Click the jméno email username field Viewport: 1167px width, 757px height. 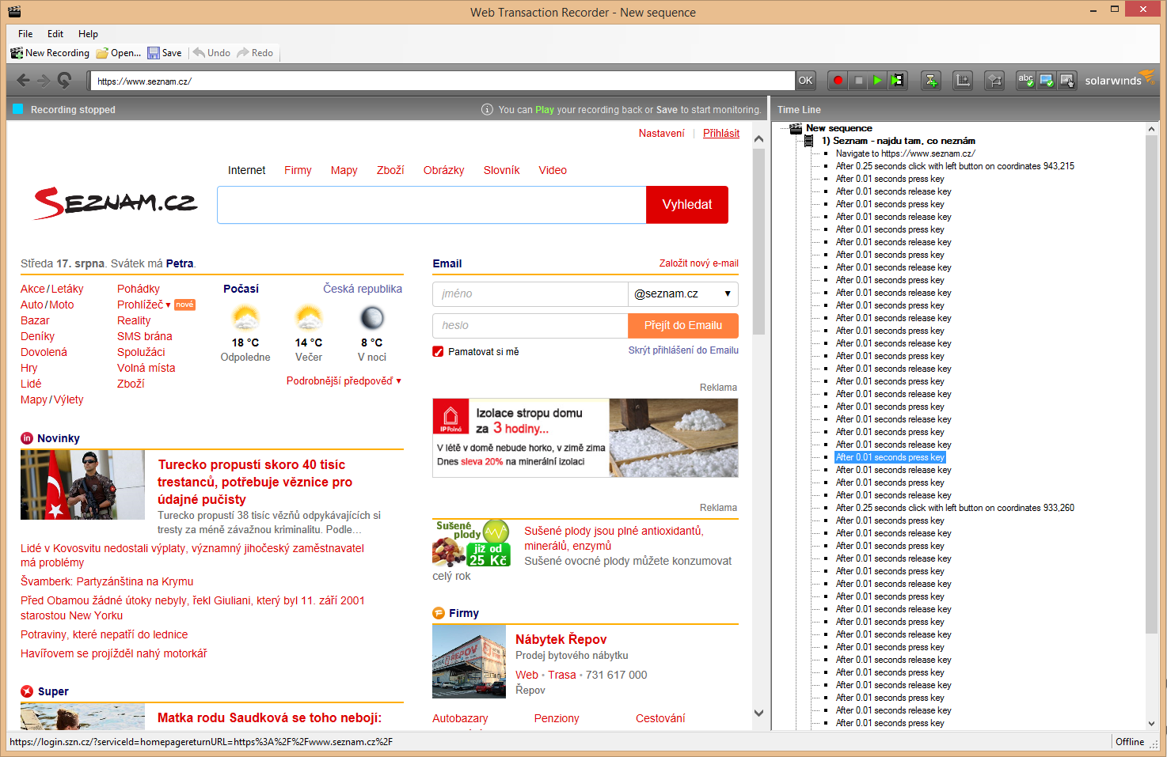point(530,294)
